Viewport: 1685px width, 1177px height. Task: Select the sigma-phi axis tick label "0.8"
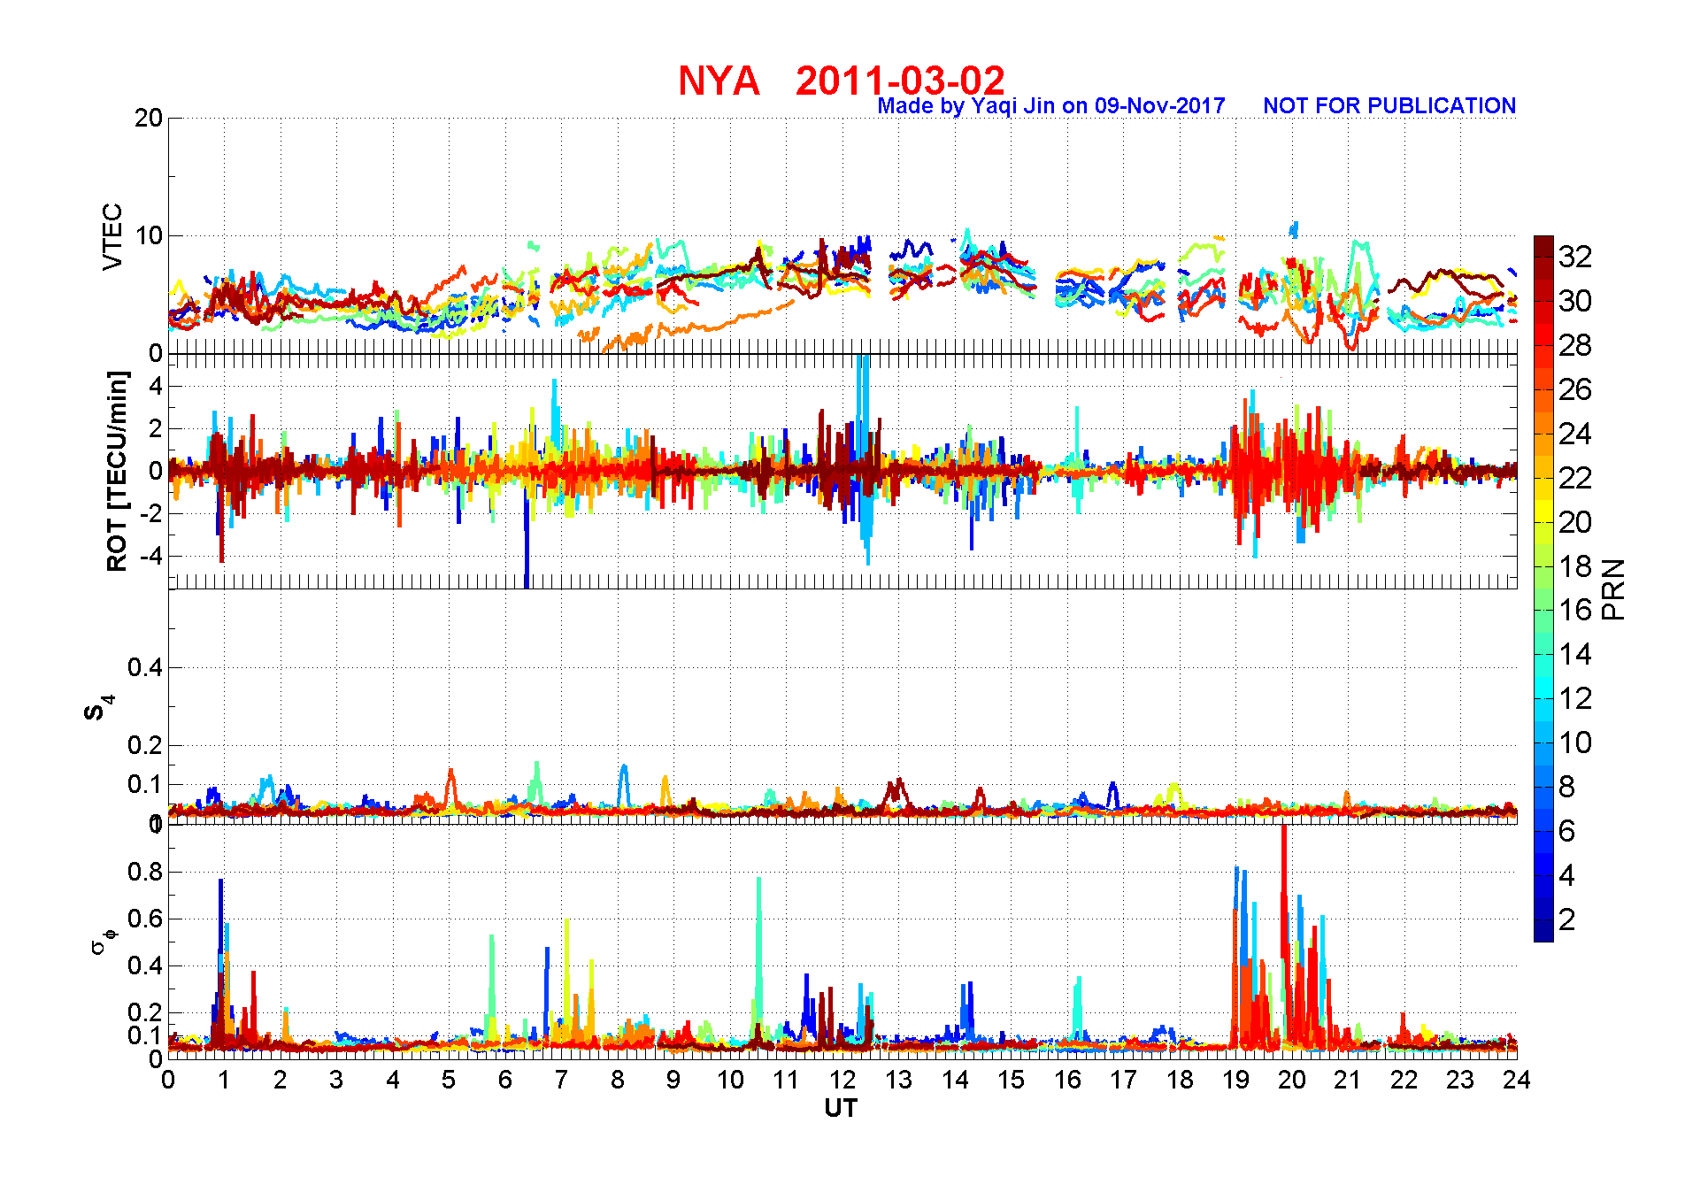tap(145, 872)
